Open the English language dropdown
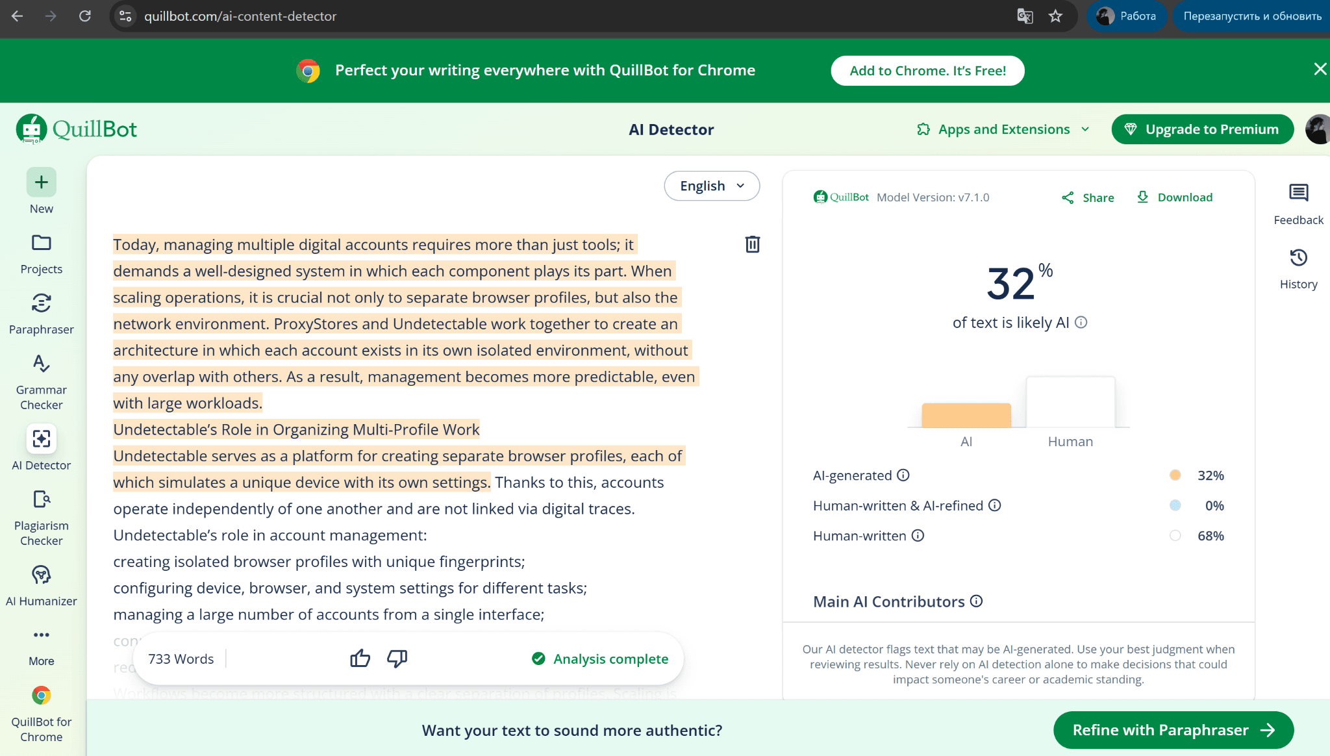This screenshot has width=1330, height=756. click(712, 186)
